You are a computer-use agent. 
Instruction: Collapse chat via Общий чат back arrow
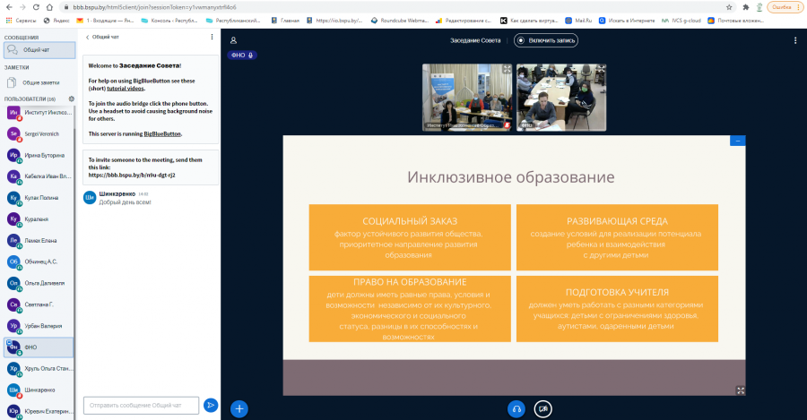pos(102,37)
